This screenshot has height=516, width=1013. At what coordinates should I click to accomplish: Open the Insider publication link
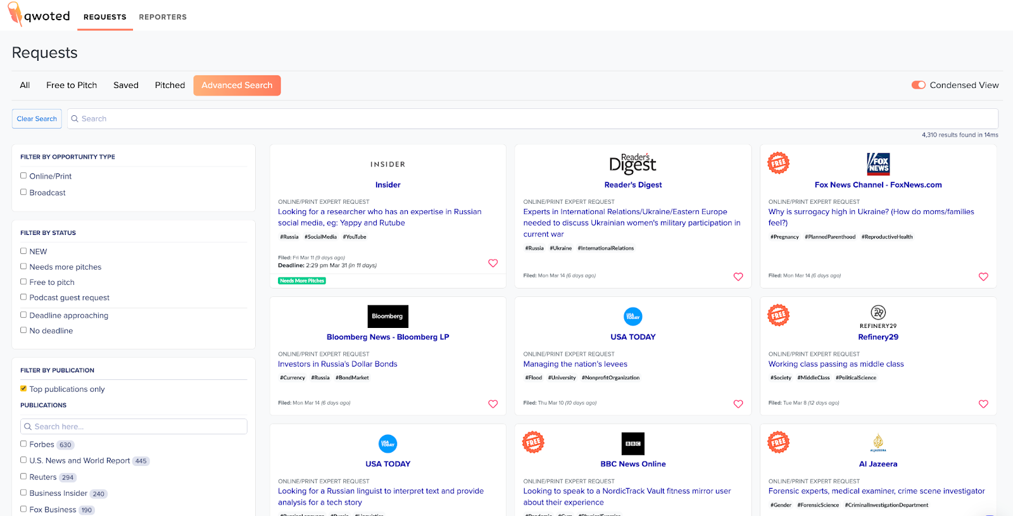click(x=387, y=185)
